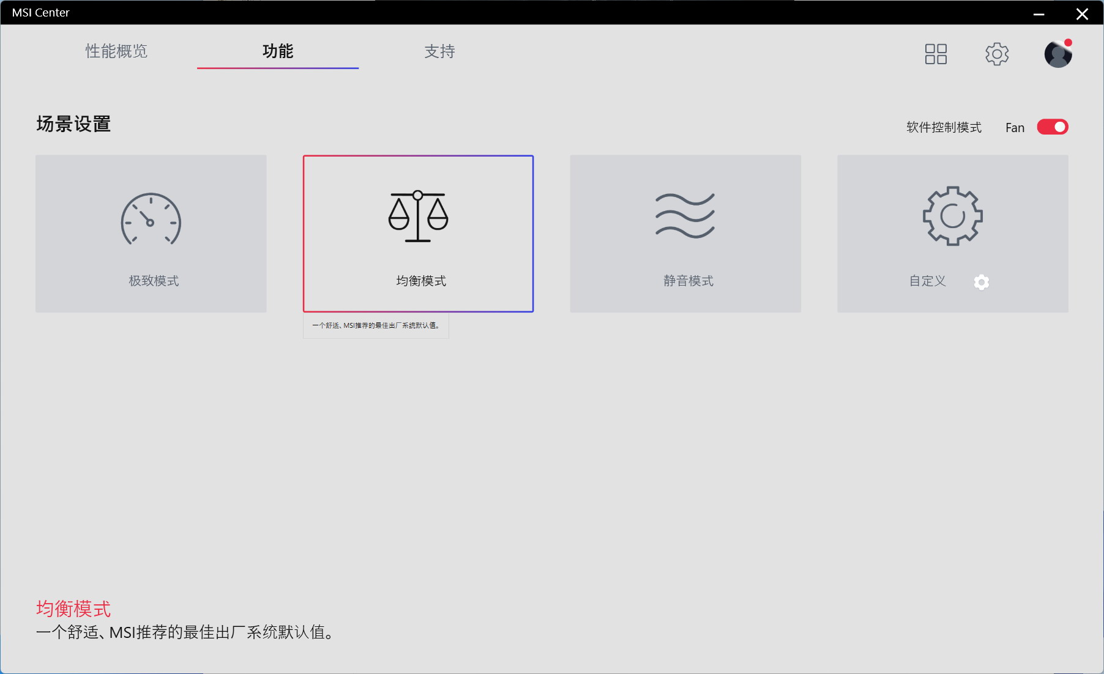Toggle the Fan software control switch
This screenshot has width=1104, height=674.
coord(1052,127)
